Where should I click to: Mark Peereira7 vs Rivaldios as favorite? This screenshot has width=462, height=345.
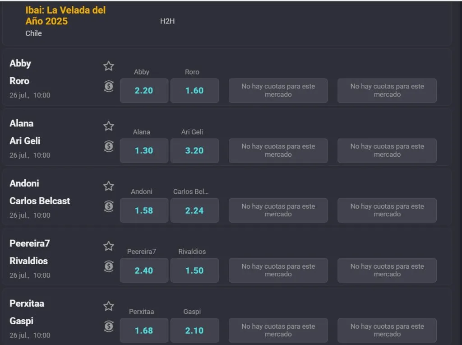(x=109, y=246)
